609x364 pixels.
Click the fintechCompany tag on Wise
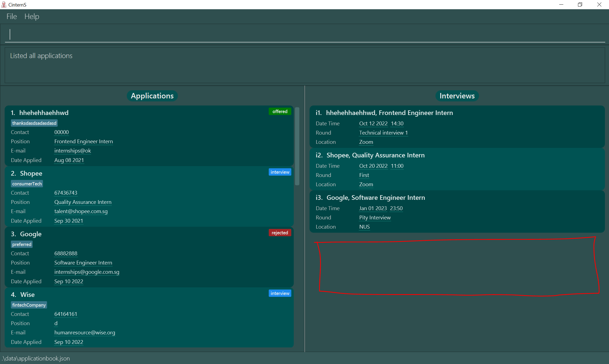coord(29,305)
